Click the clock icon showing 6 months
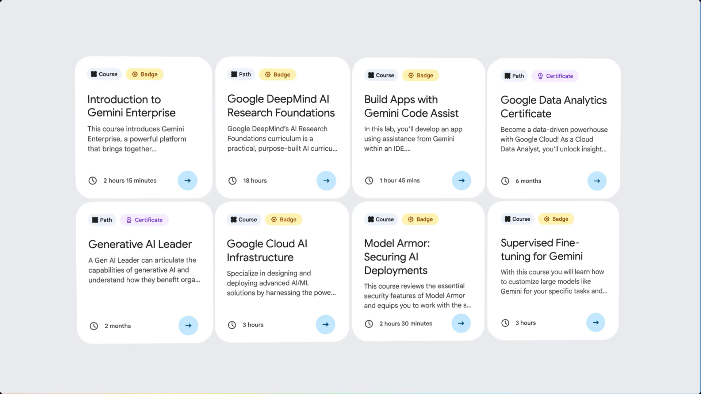The width and height of the screenshot is (701, 394). tap(505, 181)
